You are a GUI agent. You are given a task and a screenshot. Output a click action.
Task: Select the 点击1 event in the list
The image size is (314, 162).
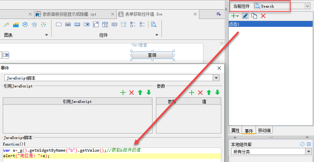click(270, 24)
